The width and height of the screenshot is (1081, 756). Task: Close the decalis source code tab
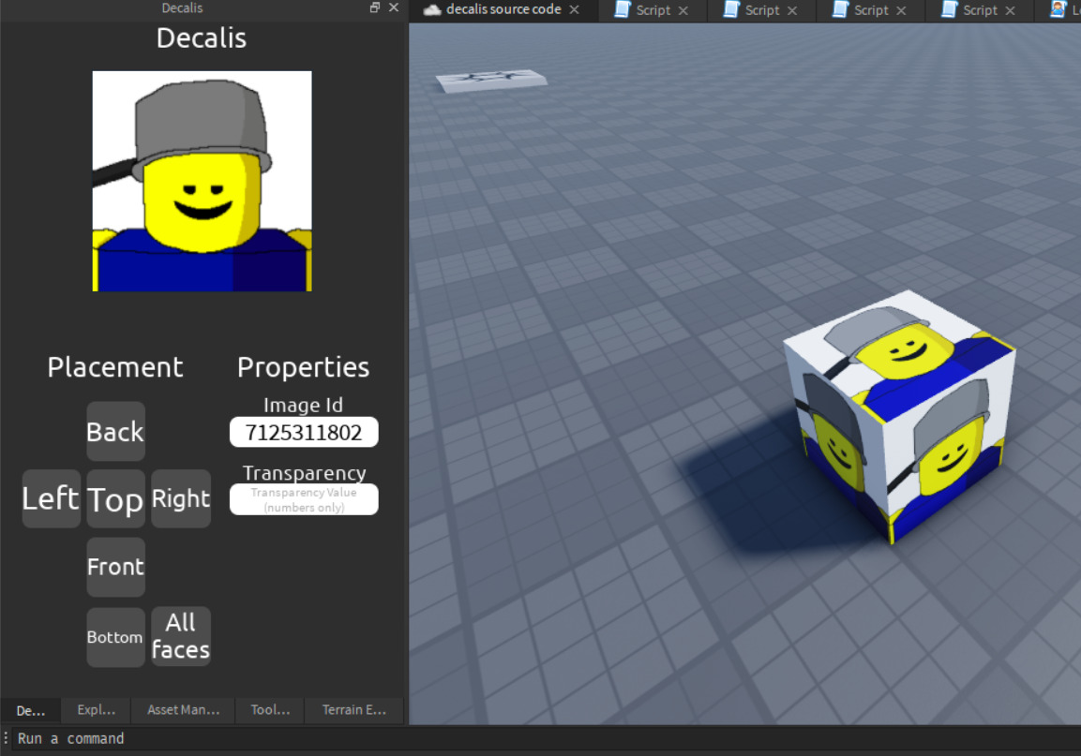[575, 10]
